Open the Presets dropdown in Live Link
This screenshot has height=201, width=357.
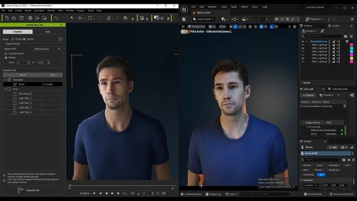(326, 95)
